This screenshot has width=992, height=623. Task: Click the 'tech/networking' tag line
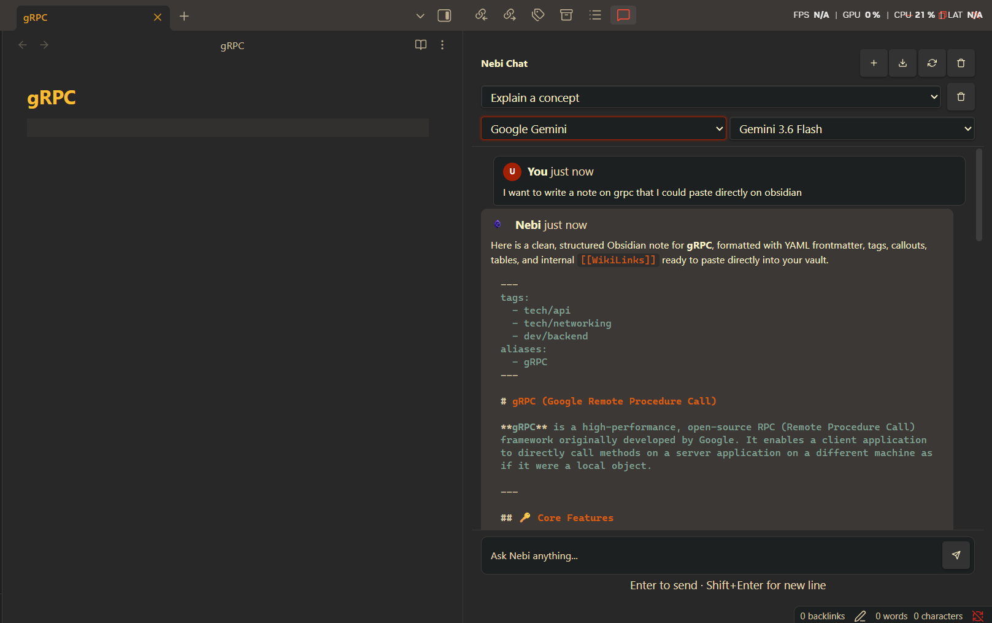[562, 323]
